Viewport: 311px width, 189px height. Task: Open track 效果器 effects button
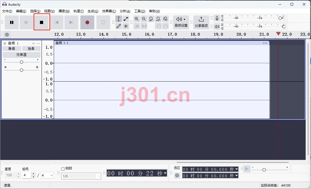[x=21, y=55]
